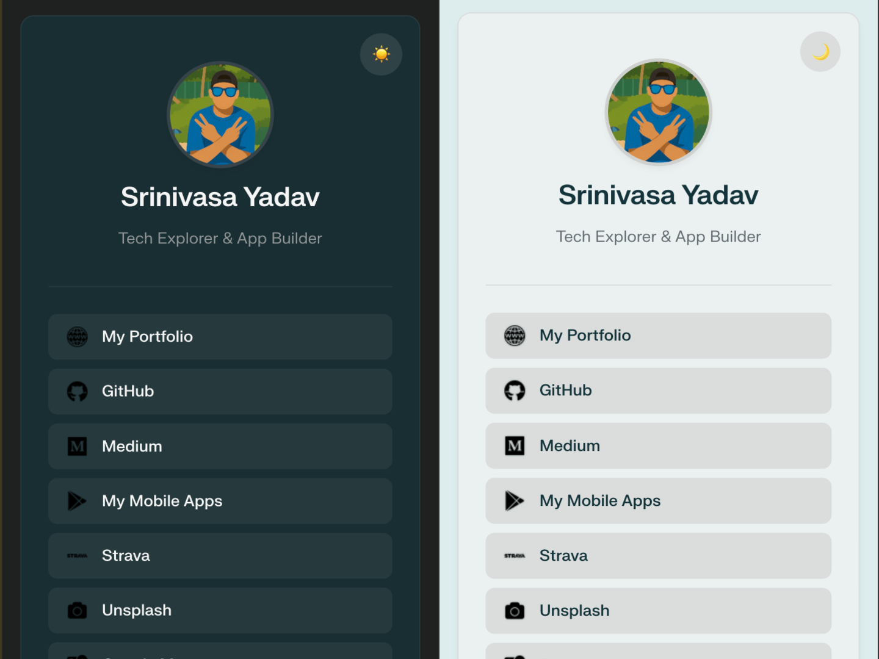Click the camera icon in light card
Viewport: 879px width, 659px height.
click(x=515, y=611)
